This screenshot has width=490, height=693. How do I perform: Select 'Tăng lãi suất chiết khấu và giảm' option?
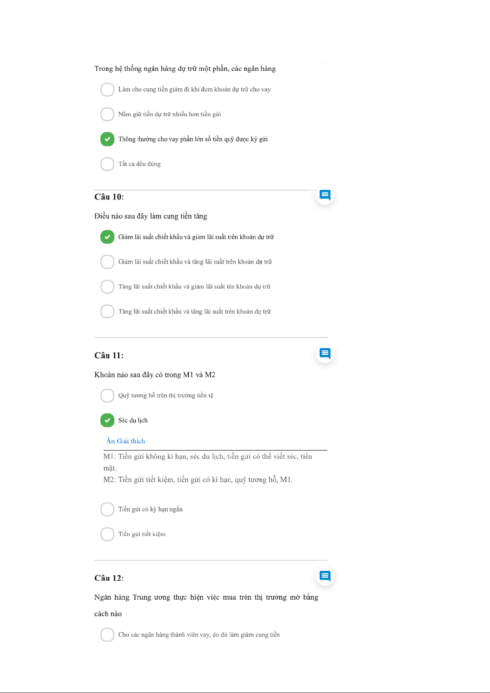107,287
